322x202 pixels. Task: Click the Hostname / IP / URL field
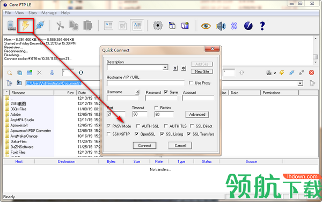click(x=145, y=83)
